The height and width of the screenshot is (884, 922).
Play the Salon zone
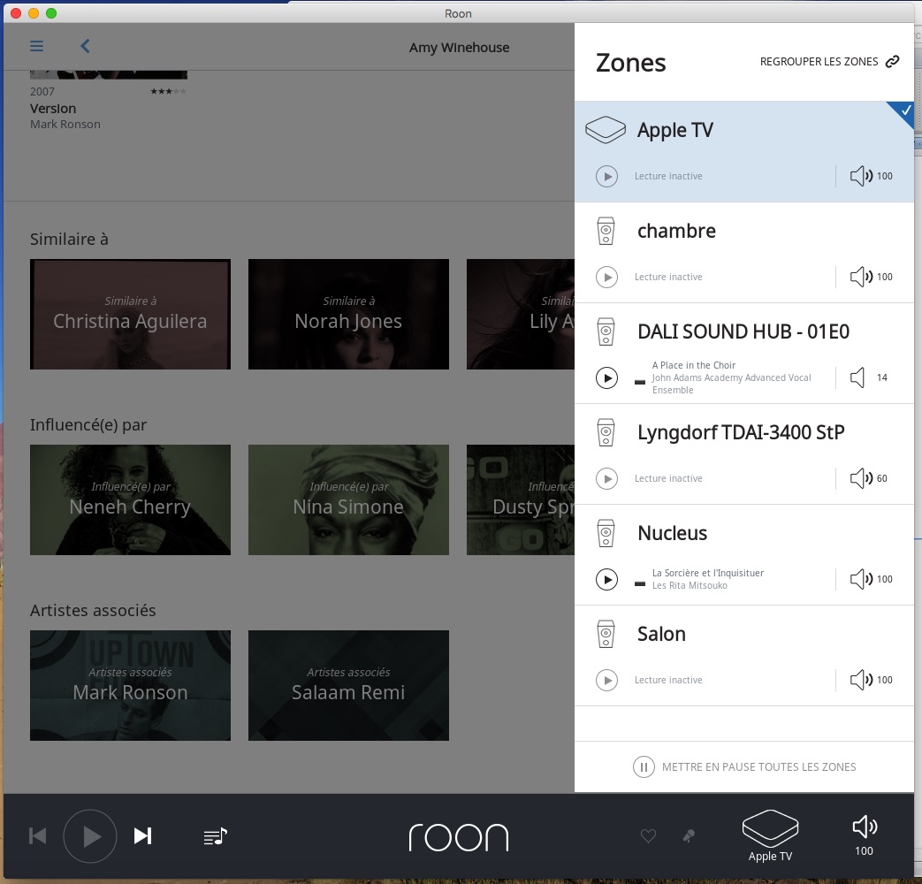coord(606,680)
